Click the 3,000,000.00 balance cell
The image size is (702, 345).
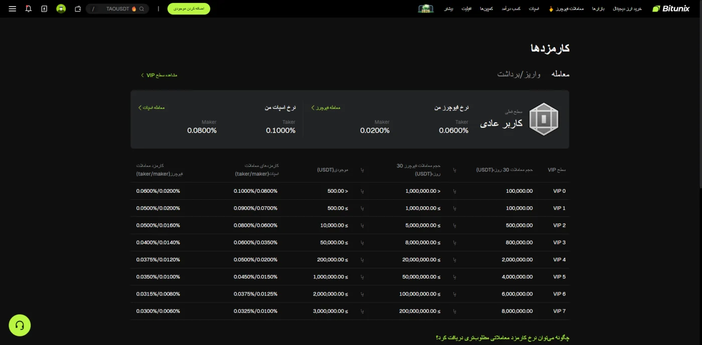coord(330,311)
